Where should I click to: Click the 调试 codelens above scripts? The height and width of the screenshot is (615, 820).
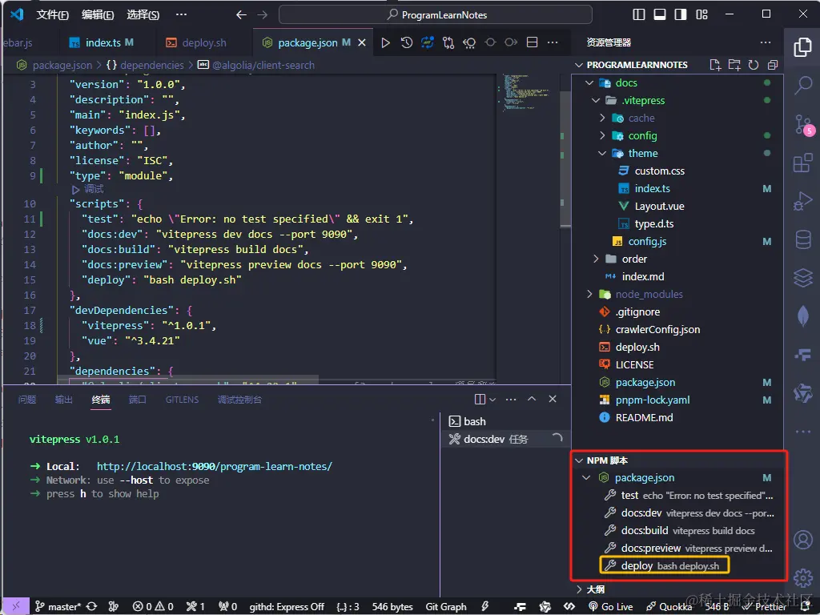tap(88, 189)
